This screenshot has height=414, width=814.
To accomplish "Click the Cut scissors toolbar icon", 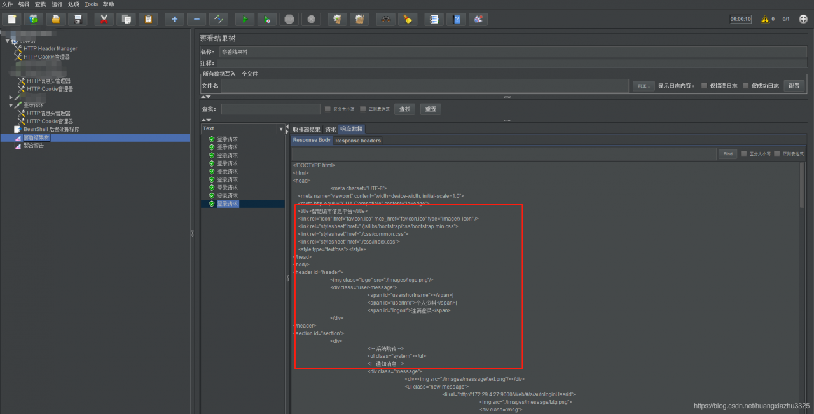I will pos(104,18).
